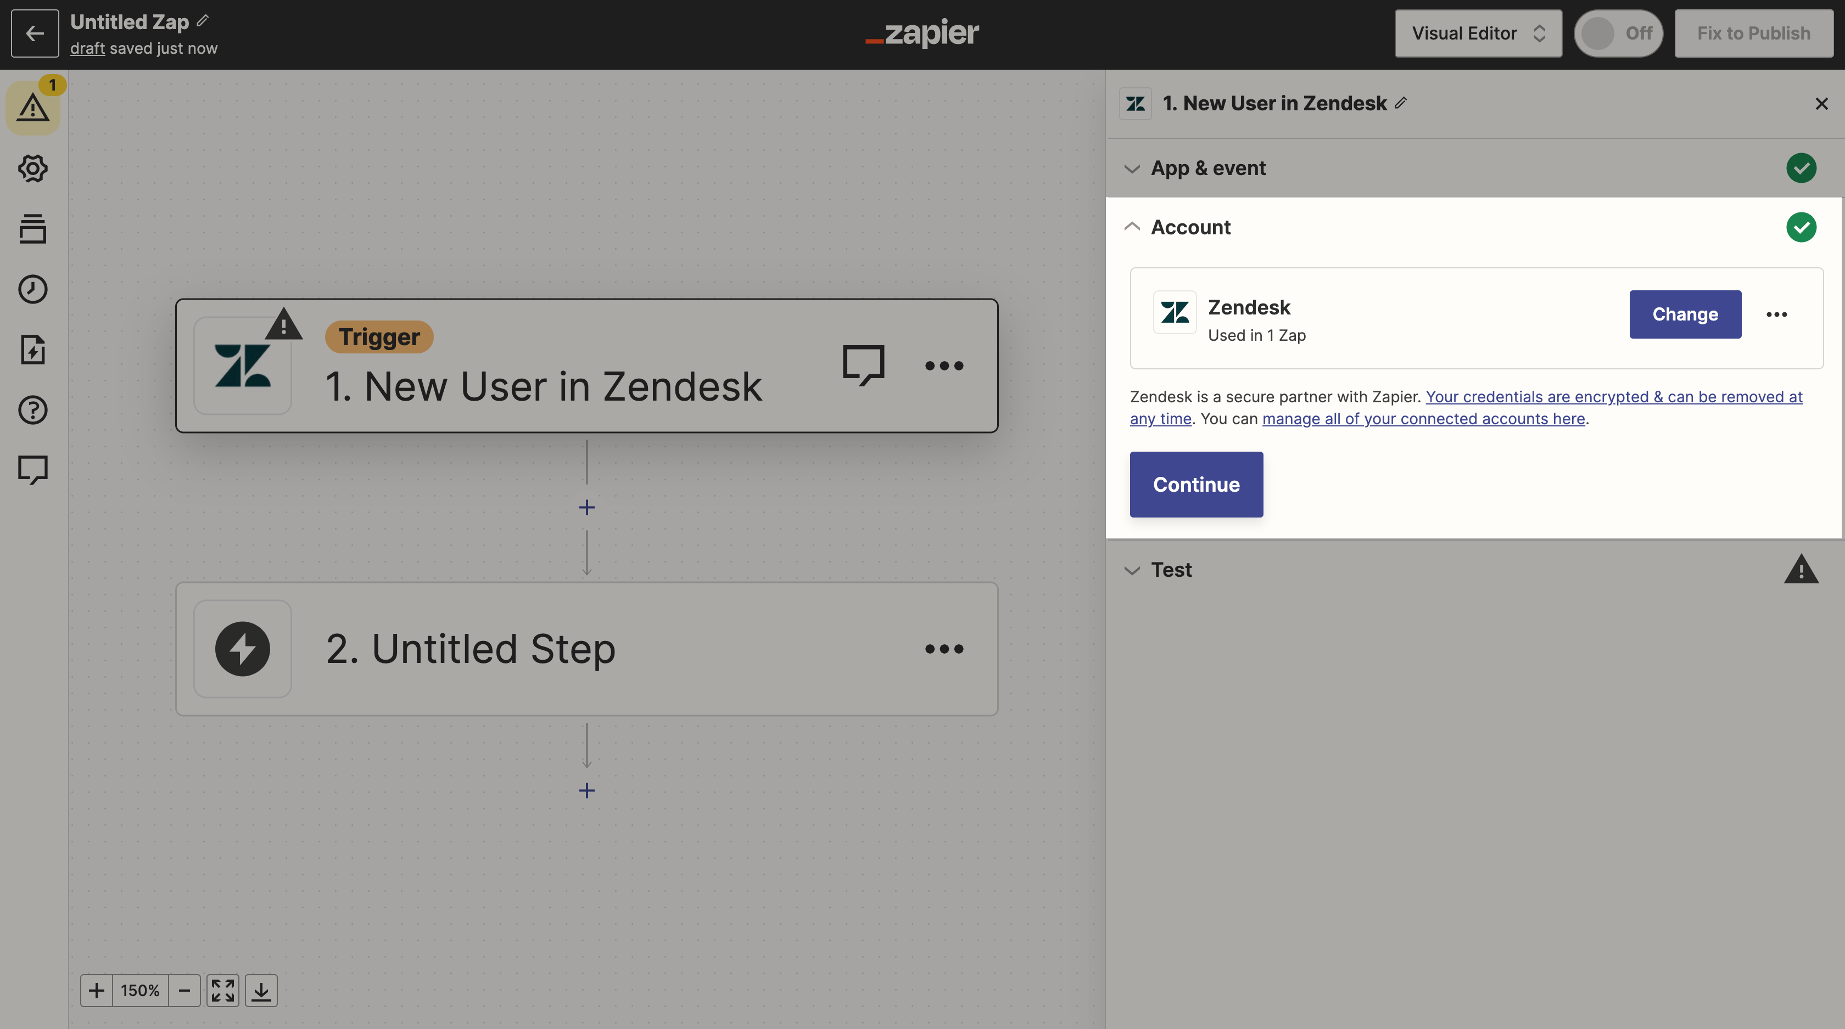This screenshot has height=1029, width=1845.
Task: Add a comment on the trigger step
Action: point(864,366)
